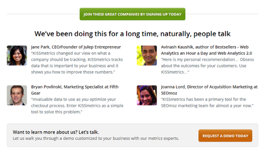Click the 'Let us walk you through' description
This screenshot has height=151, width=265.
coord(96,138)
